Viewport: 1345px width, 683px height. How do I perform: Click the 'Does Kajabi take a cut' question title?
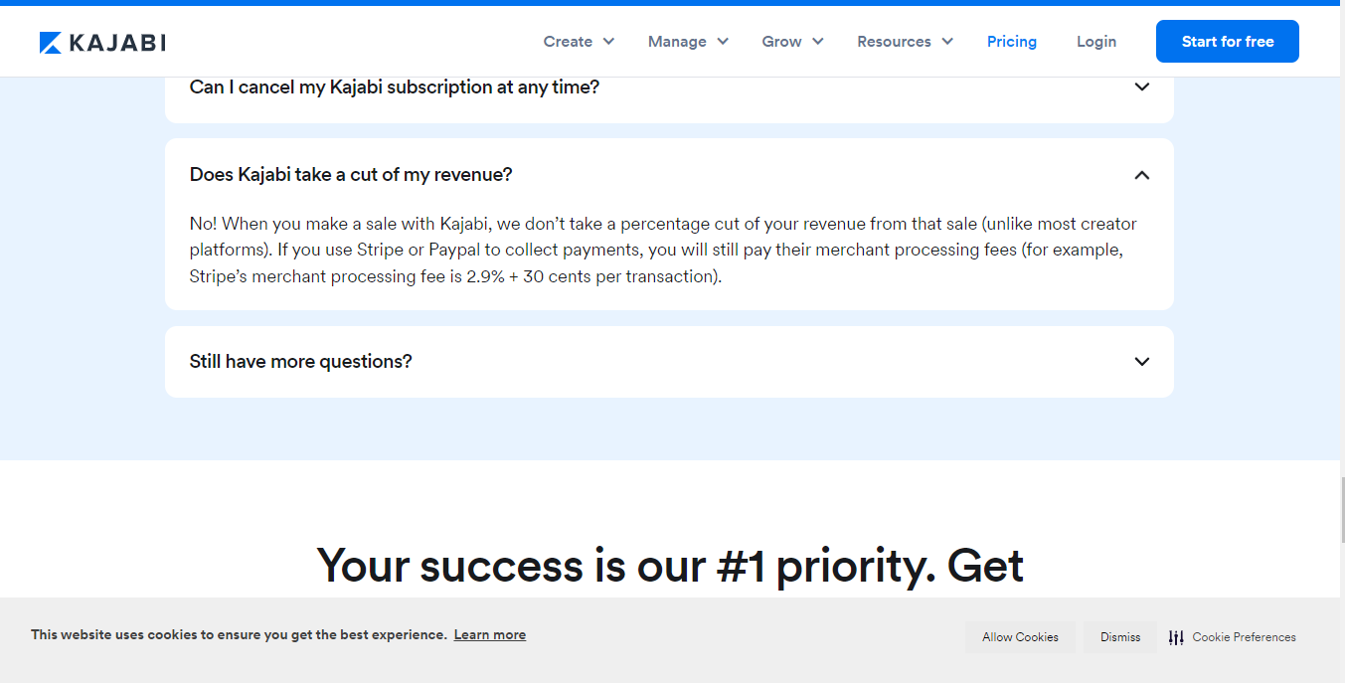pyautogui.click(x=351, y=175)
